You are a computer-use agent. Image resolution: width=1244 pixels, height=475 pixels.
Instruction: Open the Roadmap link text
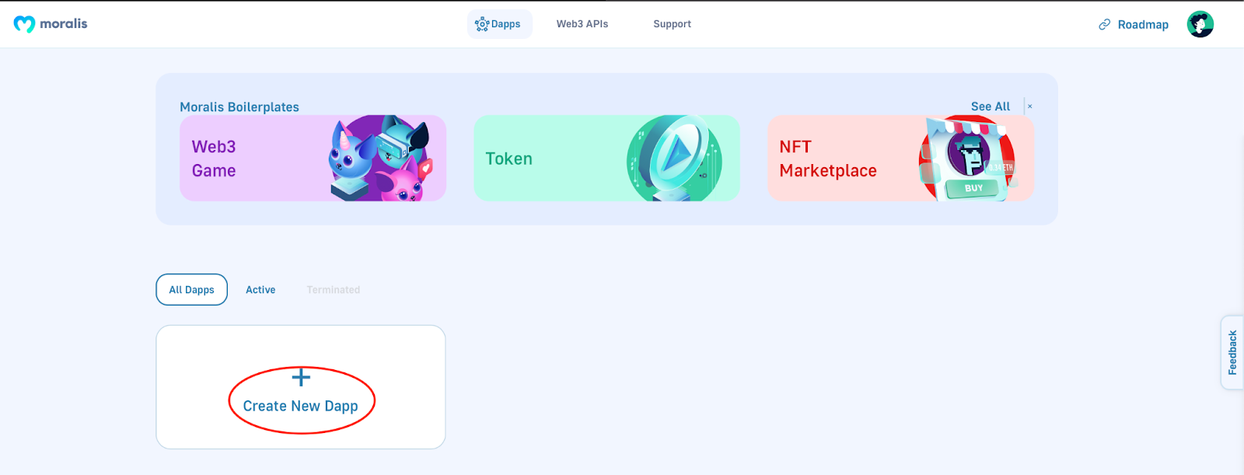[x=1143, y=25]
